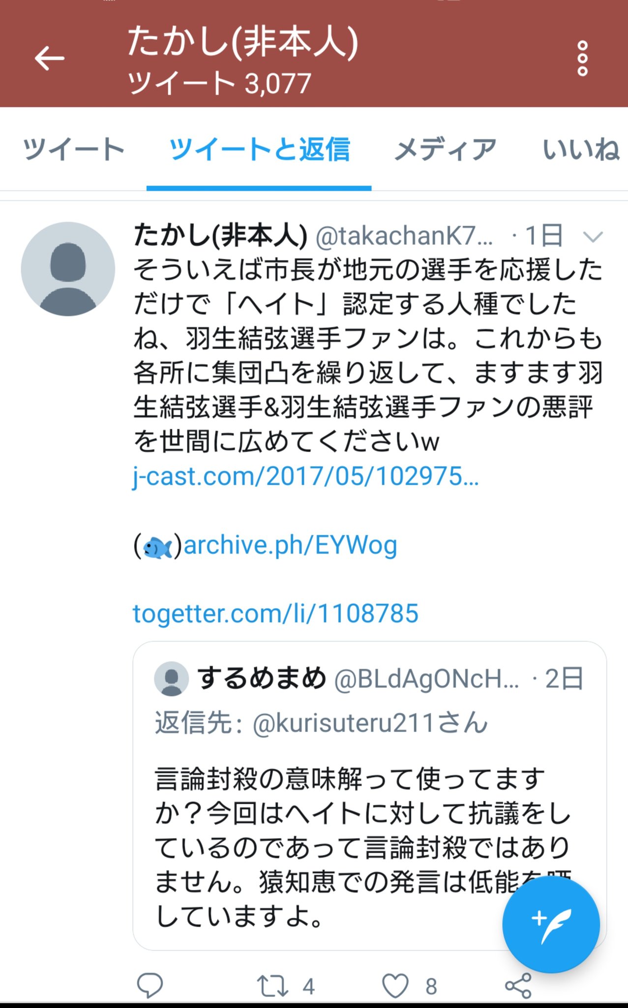Viewport: 628px width, 1008px height.
Task: Open the quoted tweet by するめまめ
Action: (x=369, y=795)
